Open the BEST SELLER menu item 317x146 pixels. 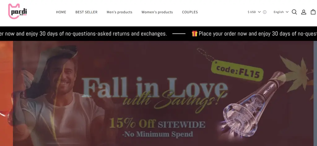pos(86,12)
